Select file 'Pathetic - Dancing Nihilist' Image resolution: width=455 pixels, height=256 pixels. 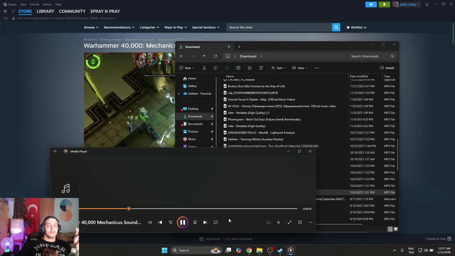pos(255,139)
